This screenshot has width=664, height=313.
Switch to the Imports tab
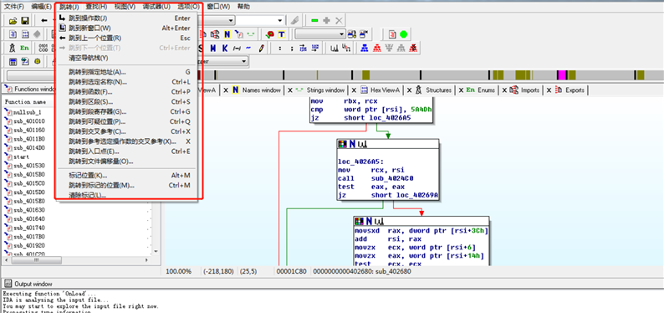coord(525,90)
